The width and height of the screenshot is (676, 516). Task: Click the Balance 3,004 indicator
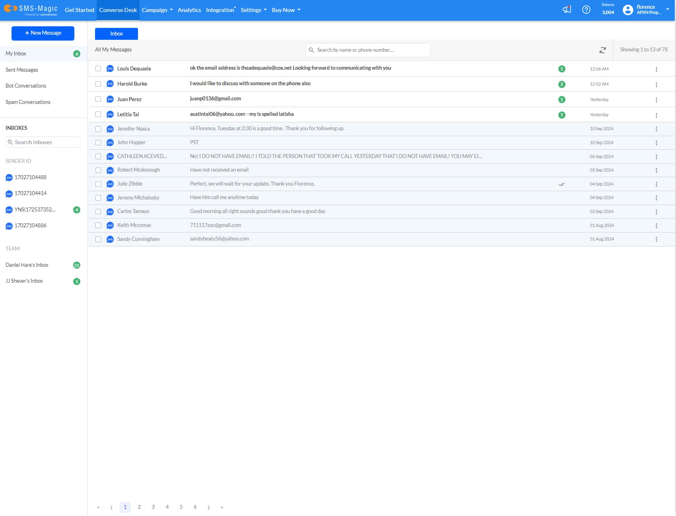pyautogui.click(x=608, y=9)
